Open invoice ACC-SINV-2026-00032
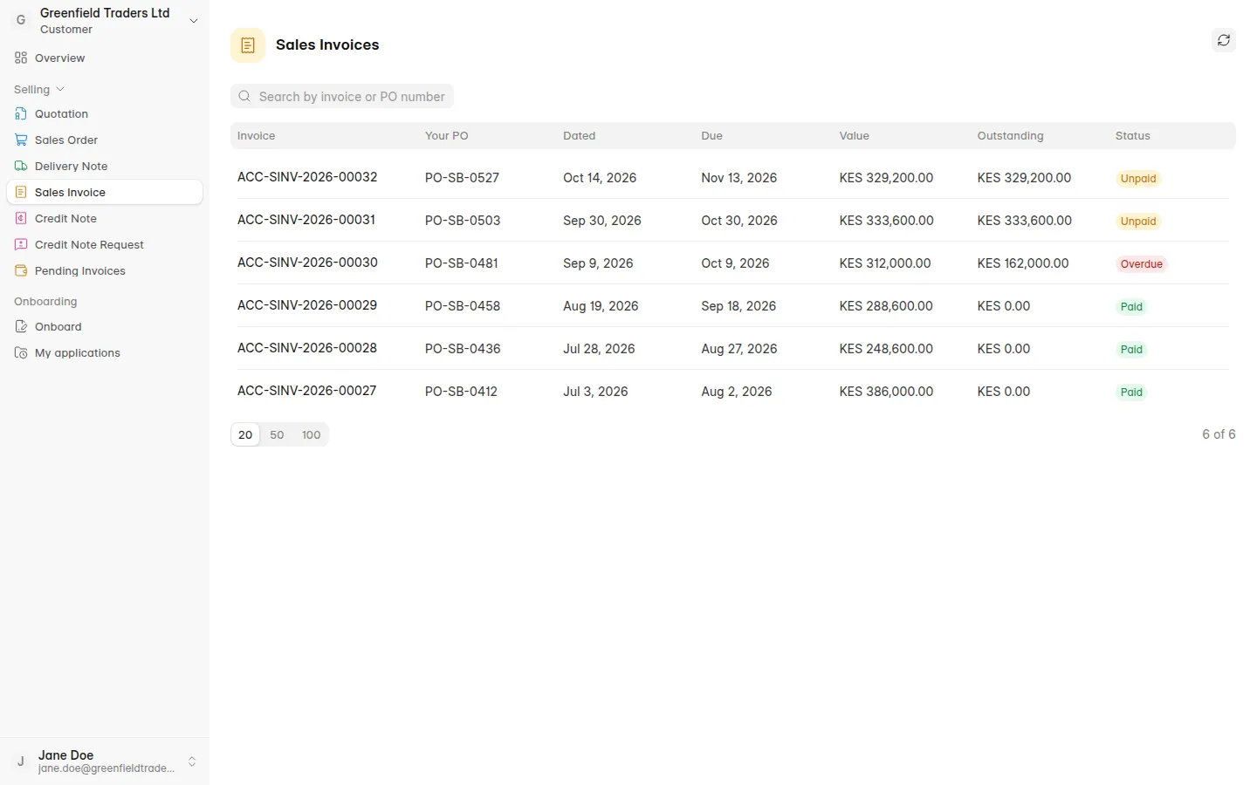Image resolution: width=1257 pixels, height=785 pixels. pos(307,177)
